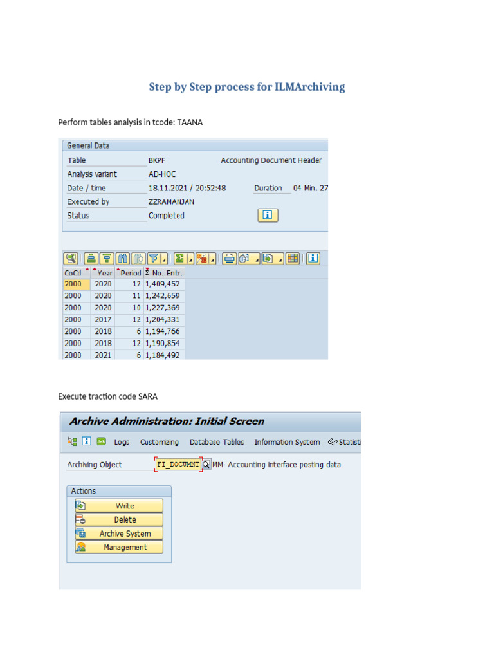Click the entry count 1,184,492
494x659 pixels.
(163, 355)
